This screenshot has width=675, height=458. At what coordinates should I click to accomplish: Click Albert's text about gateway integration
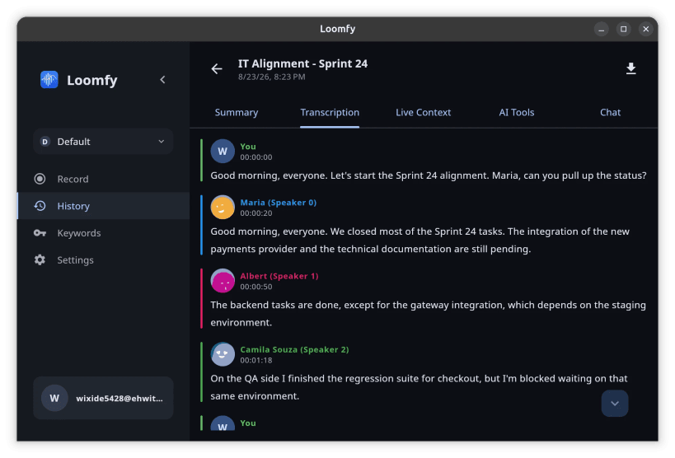click(428, 314)
